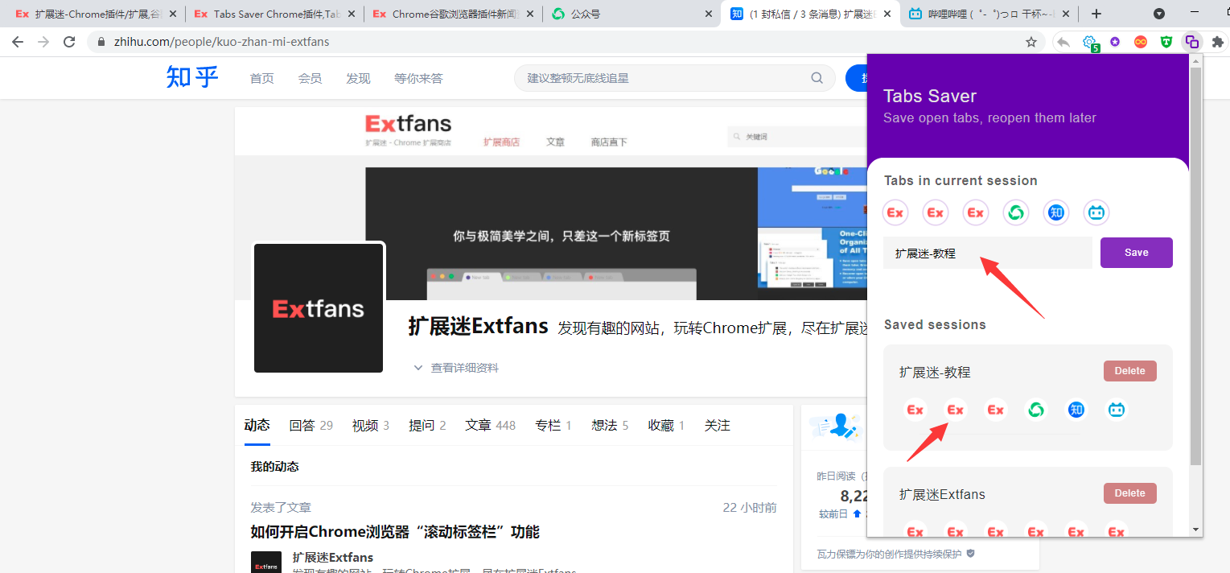This screenshot has width=1230, height=573.
Task: Click the gray reply-arrow extension icon
Action: coord(1063,42)
